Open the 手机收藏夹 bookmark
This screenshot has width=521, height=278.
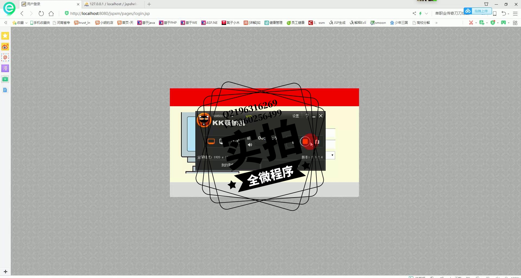point(40,23)
